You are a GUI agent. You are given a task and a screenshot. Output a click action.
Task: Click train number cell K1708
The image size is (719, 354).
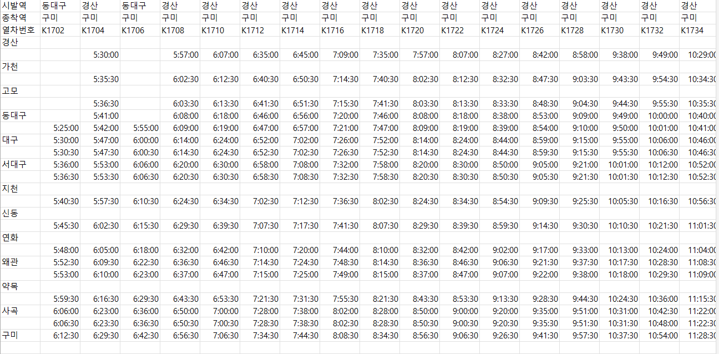click(180, 31)
